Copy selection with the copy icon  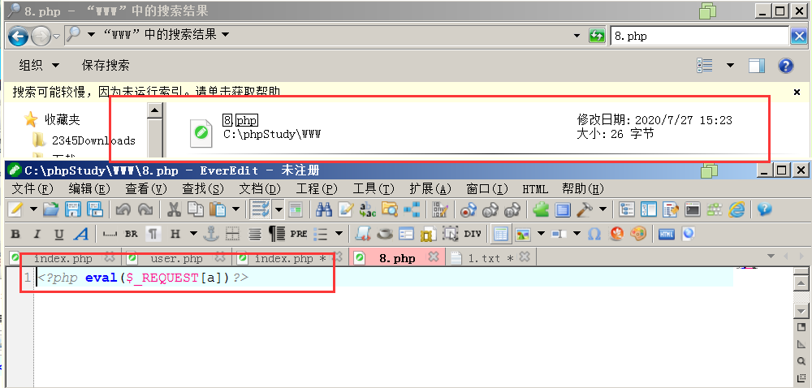click(195, 209)
